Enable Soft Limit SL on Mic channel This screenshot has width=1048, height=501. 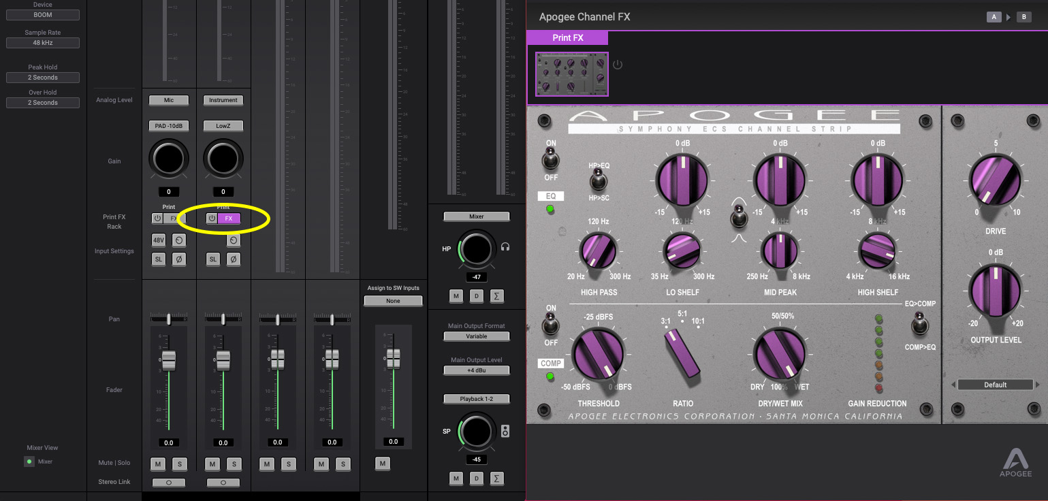[159, 259]
